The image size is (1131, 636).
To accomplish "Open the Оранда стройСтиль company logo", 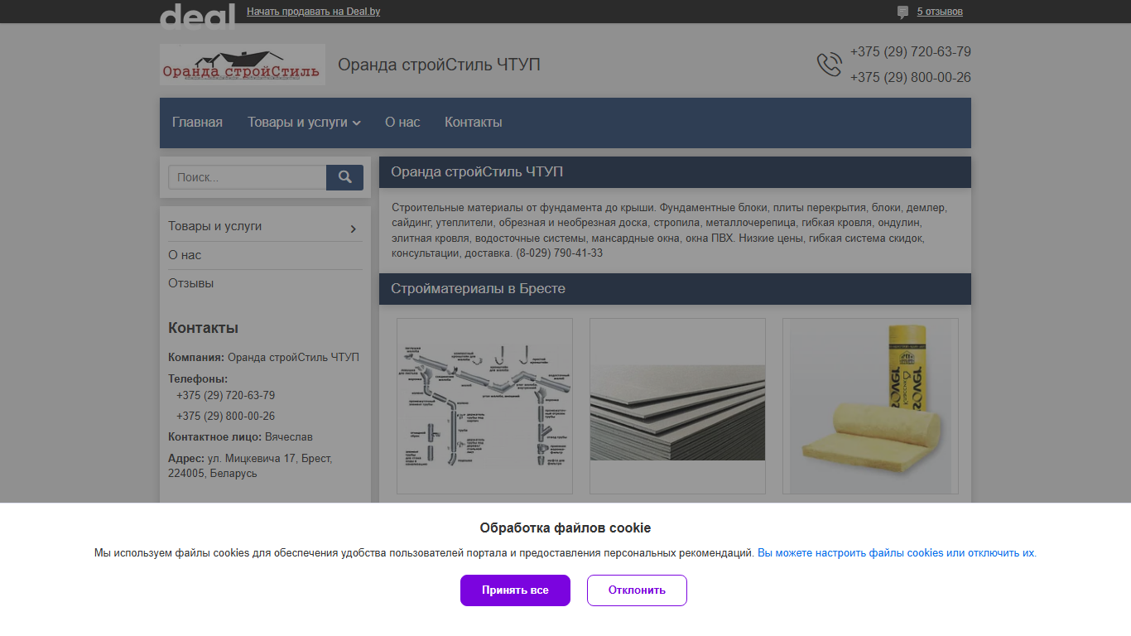I will click(x=243, y=65).
